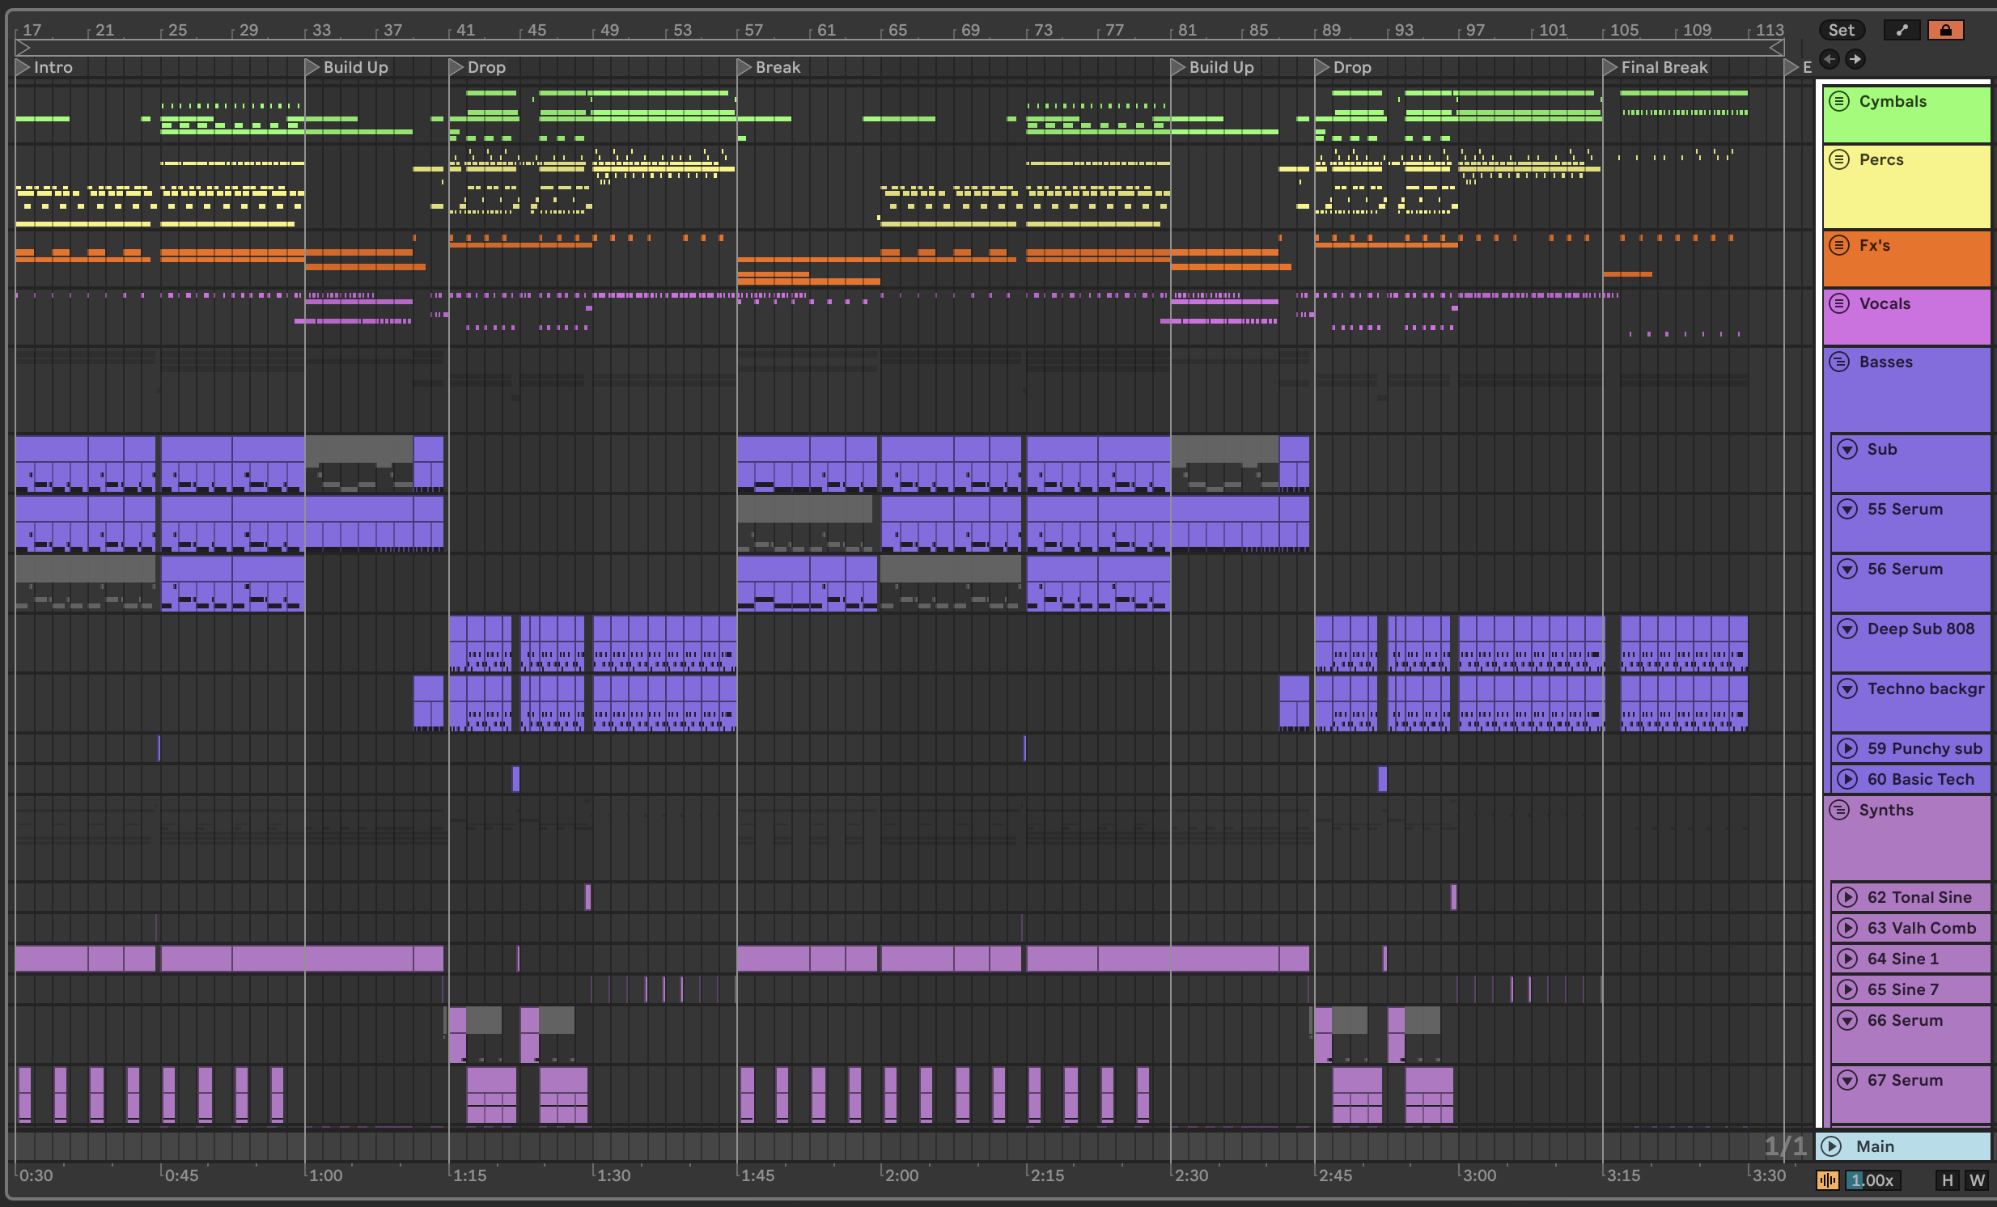Unfold the 59 Punchy sub track
The width and height of the screenshot is (1997, 1207).
[x=1847, y=747]
